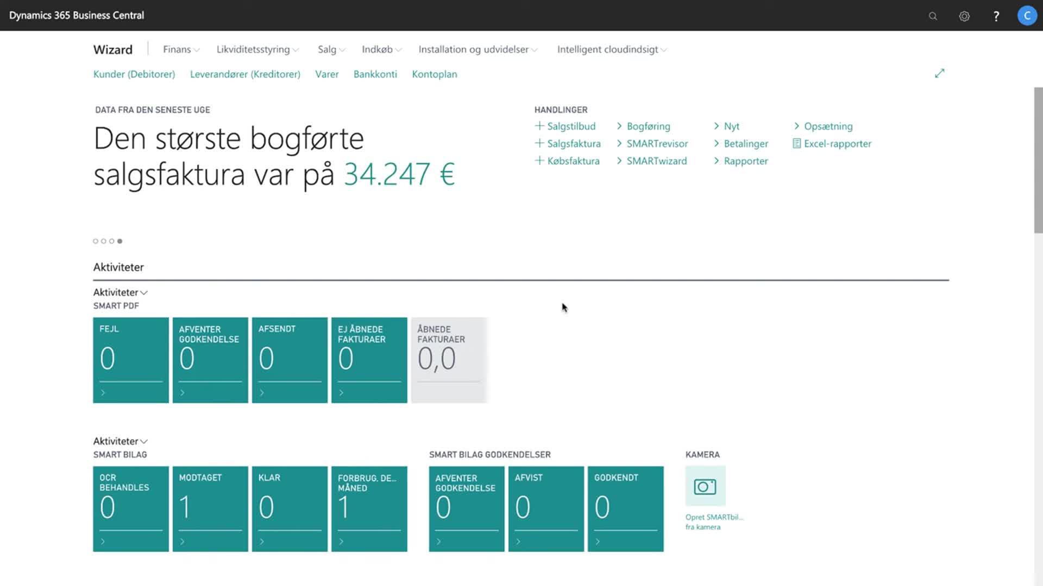Click the expand page arrows icon

[940, 73]
